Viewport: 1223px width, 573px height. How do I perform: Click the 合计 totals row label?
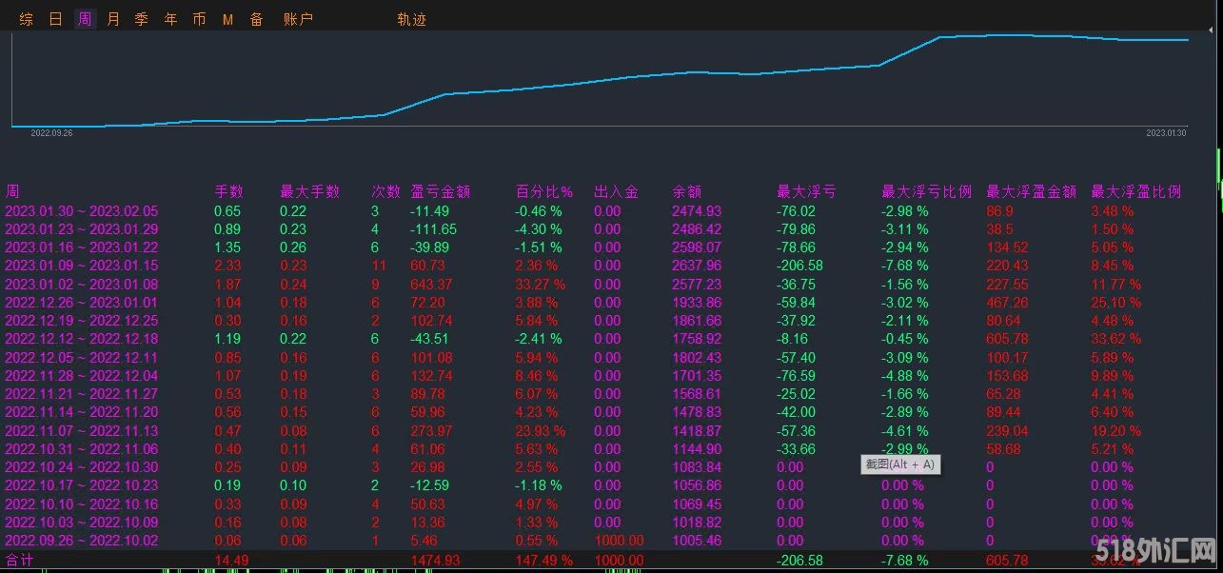(19, 561)
